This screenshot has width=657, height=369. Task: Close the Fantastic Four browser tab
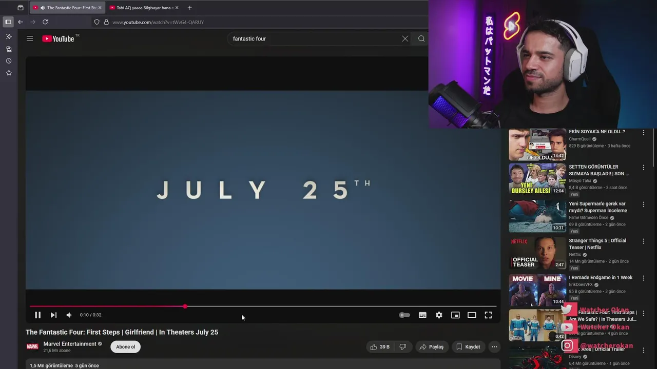[x=100, y=8]
